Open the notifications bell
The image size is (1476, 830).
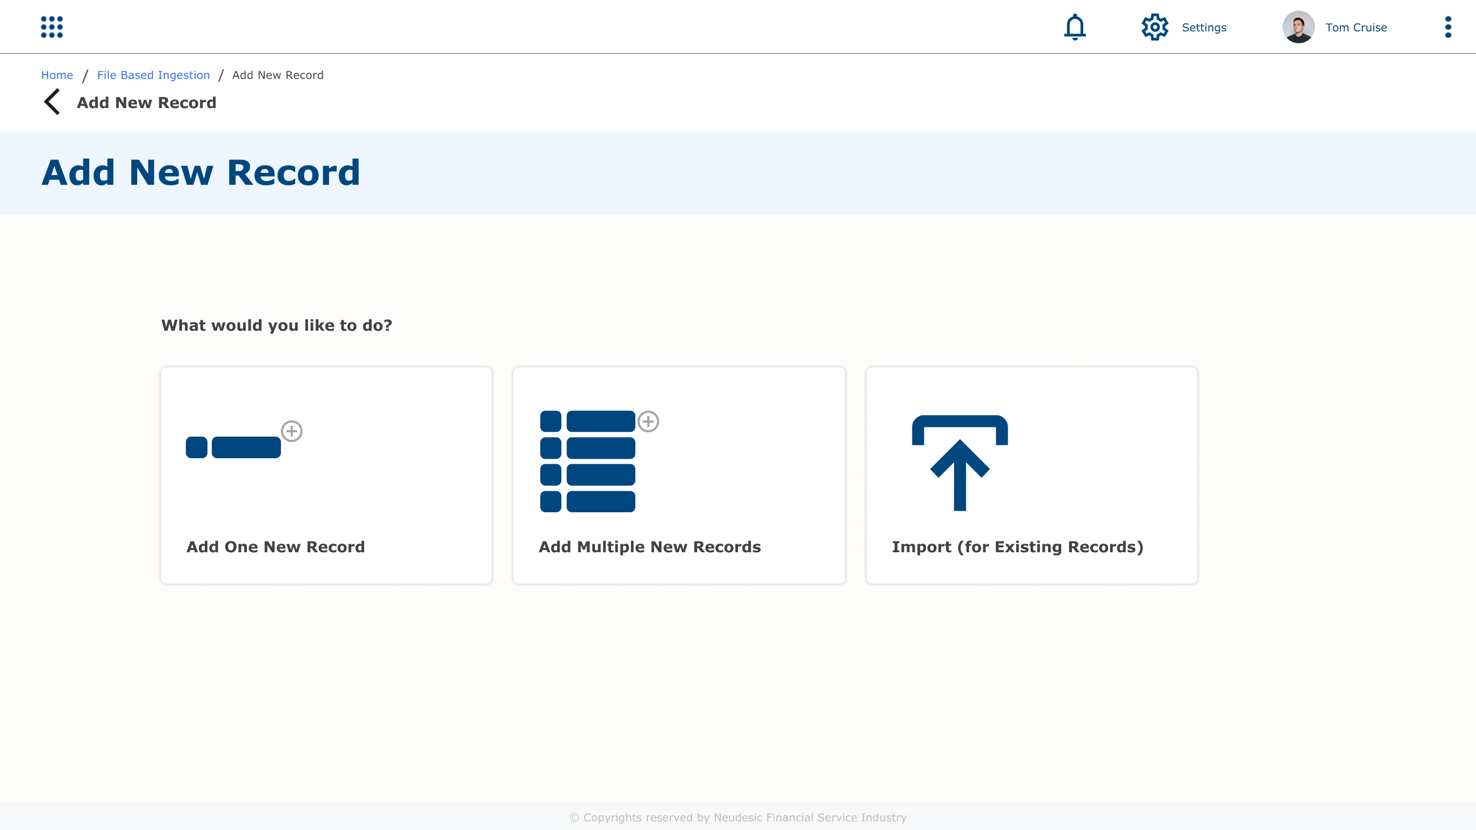[x=1075, y=27]
